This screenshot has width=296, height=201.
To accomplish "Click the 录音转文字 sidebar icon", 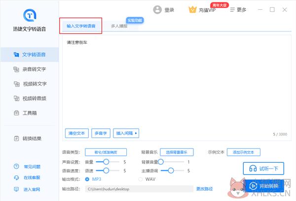I will click(x=16, y=69).
